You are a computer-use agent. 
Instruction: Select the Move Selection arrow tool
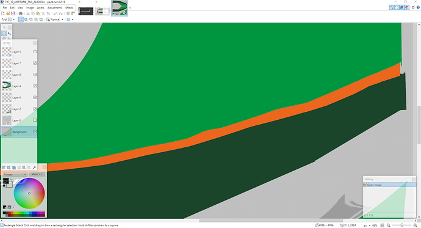click(9, 34)
